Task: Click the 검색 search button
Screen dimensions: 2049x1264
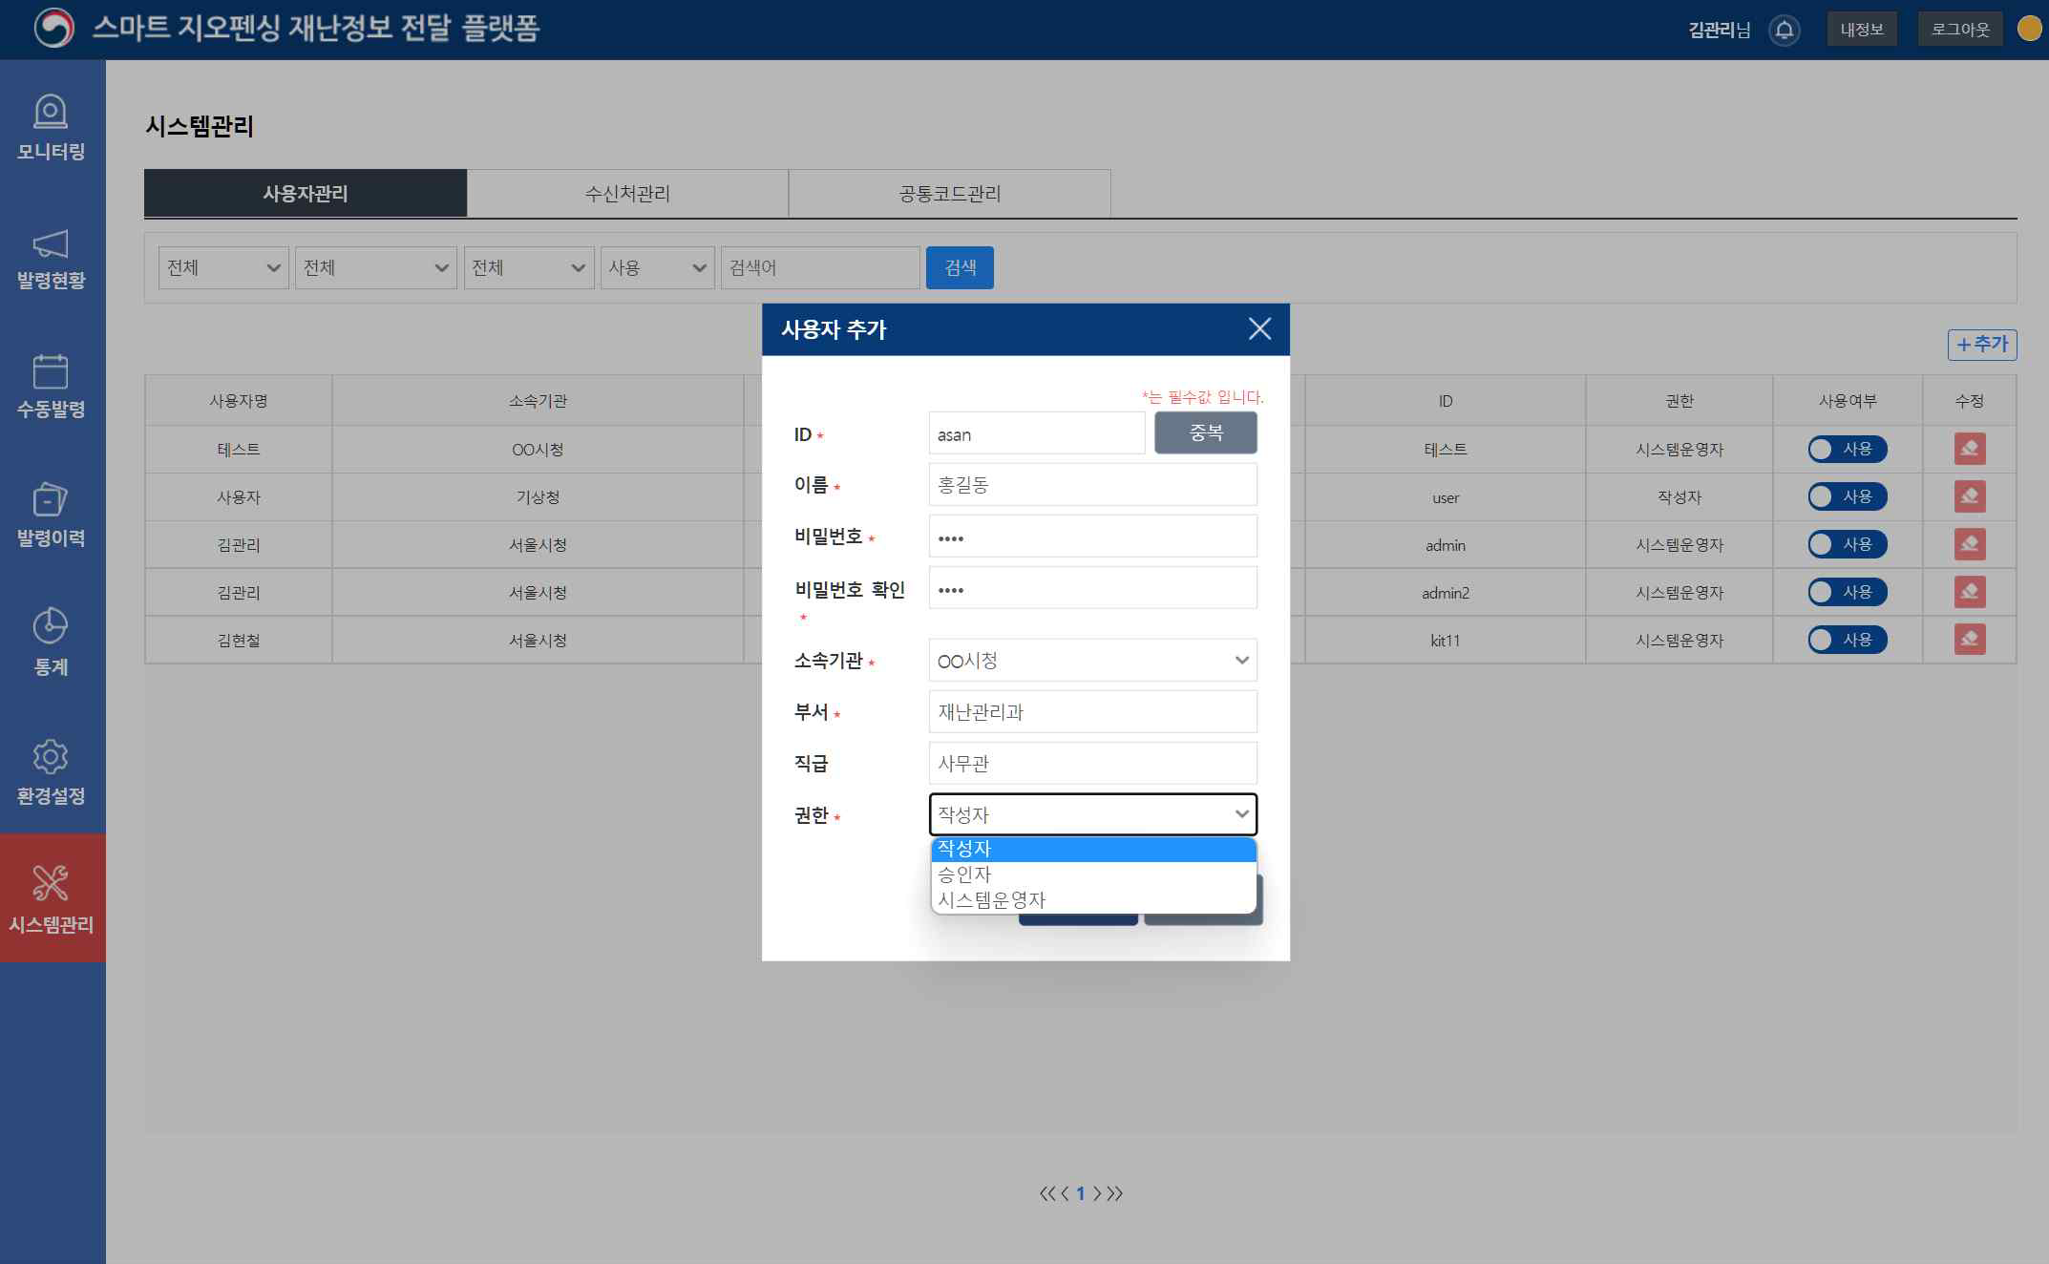Action: coord(960,267)
